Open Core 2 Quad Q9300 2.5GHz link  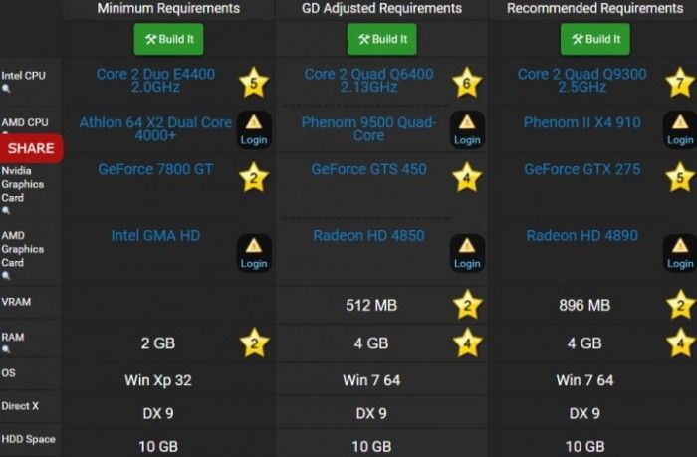pyautogui.click(x=581, y=80)
